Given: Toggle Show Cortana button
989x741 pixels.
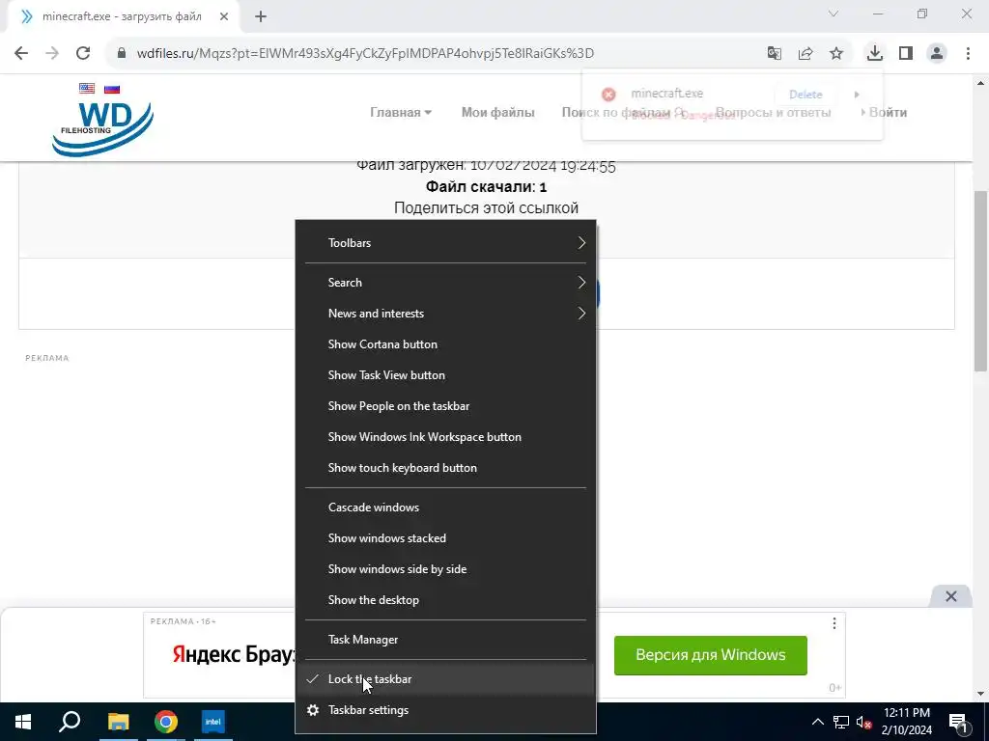Looking at the screenshot, I should point(445,344).
